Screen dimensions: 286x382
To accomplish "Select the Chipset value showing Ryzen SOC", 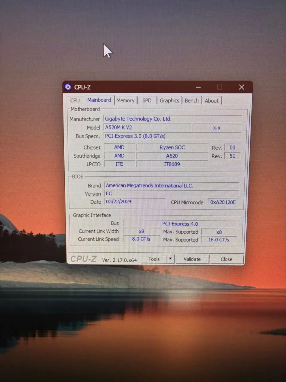I will (x=172, y=147).
